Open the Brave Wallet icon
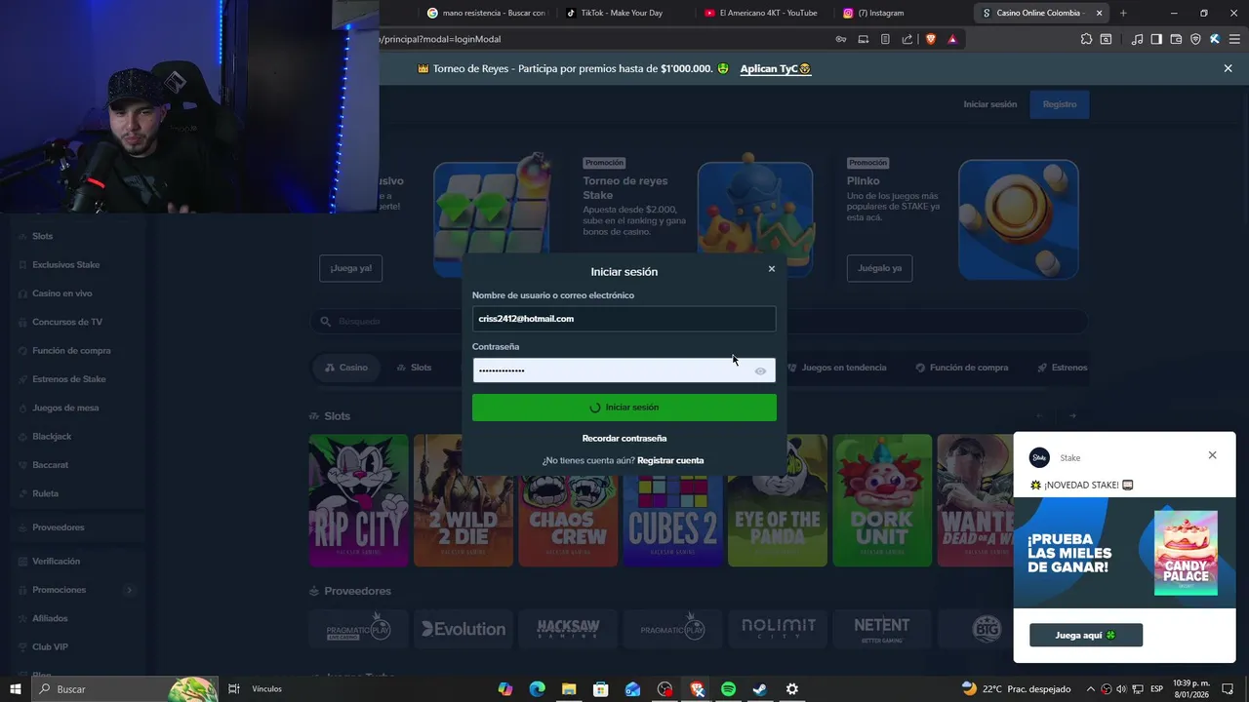 [1176, 39]
